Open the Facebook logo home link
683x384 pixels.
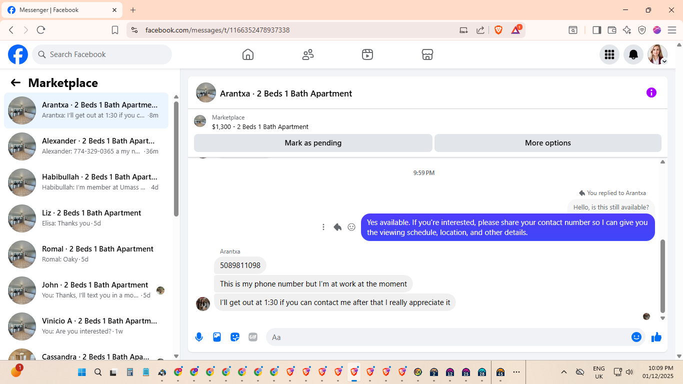[18, 54]
